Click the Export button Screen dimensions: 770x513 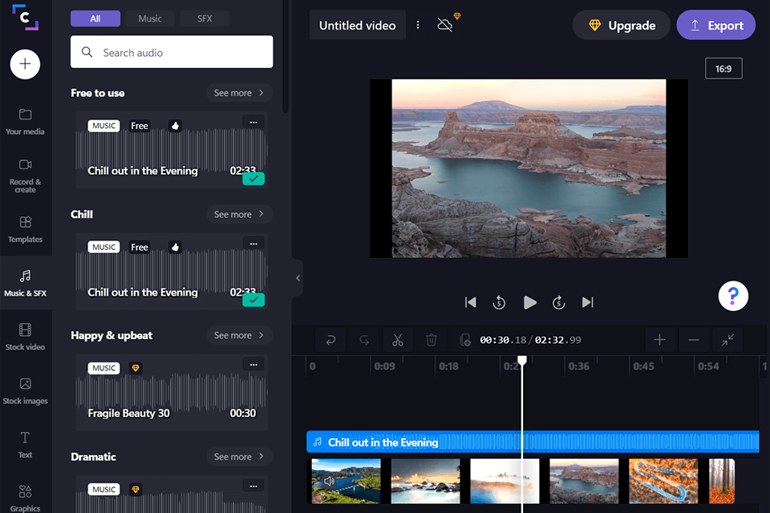(715, 25)
